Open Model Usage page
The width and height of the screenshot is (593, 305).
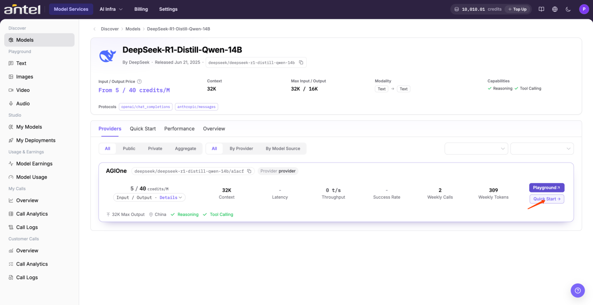[x=39, y=177]
